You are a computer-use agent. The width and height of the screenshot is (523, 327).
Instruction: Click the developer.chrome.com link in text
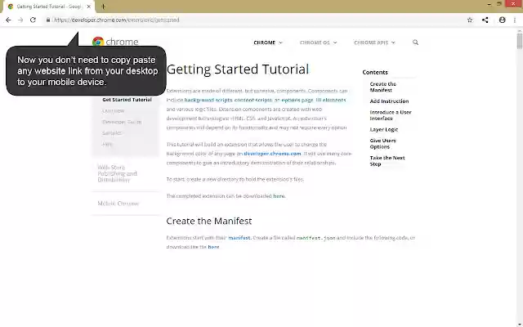point(272,154)
